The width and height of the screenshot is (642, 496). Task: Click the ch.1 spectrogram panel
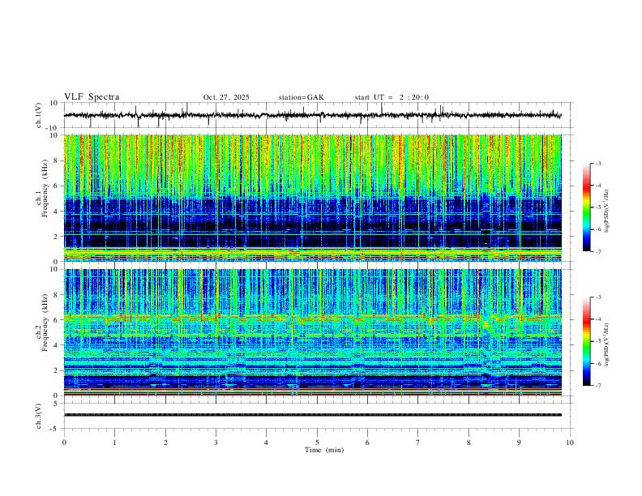click(x=312, y=198)
